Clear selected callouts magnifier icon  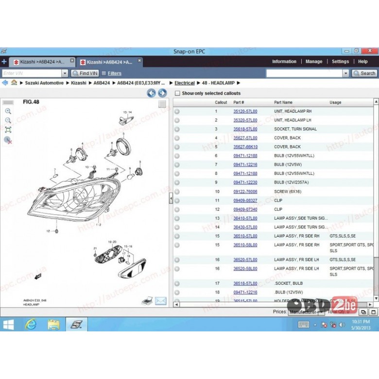8,140
